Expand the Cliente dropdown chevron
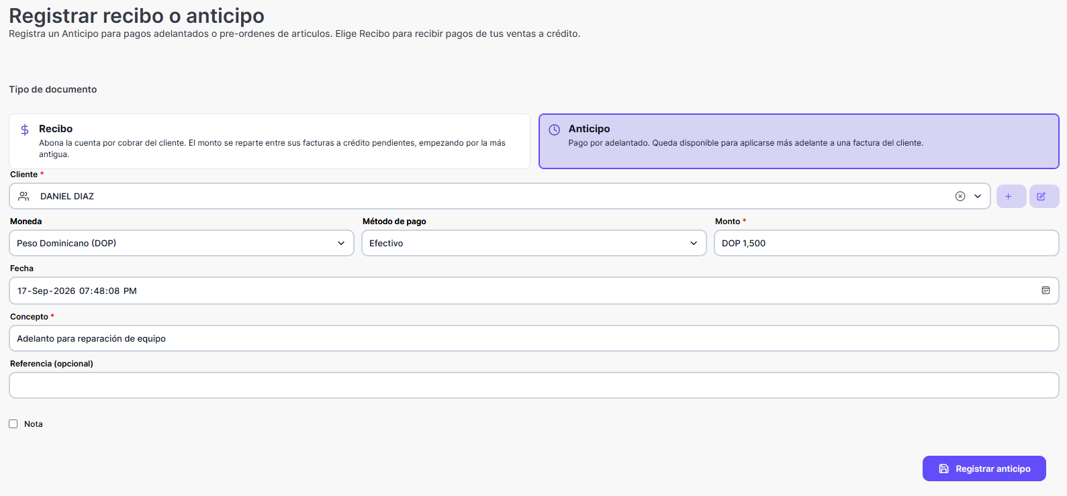This screenshot has height=496, width=1067. click(x=978, y=196)
